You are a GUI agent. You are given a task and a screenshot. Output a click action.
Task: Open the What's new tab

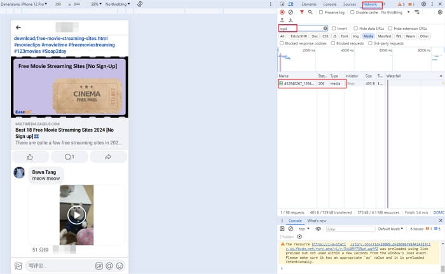click(317, 221)
